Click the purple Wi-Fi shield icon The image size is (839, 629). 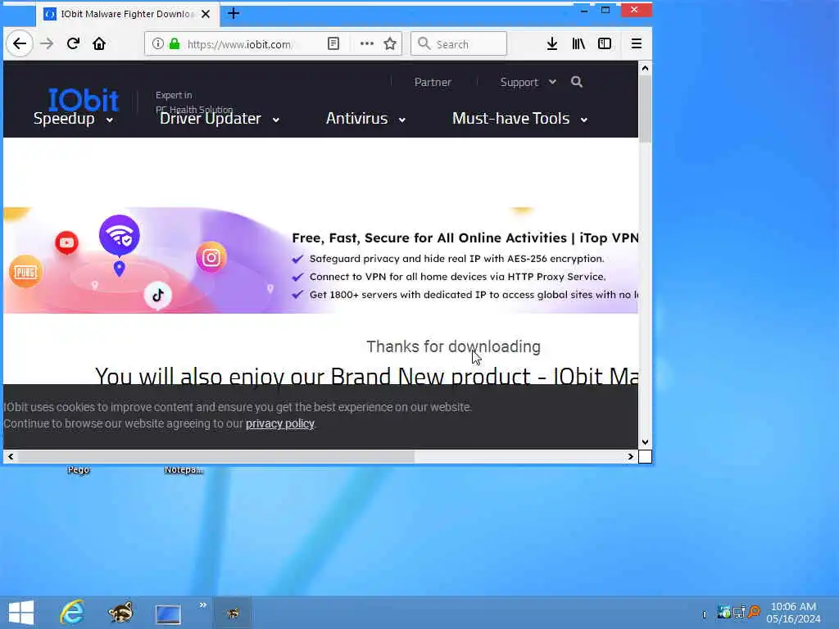point(120,235)
